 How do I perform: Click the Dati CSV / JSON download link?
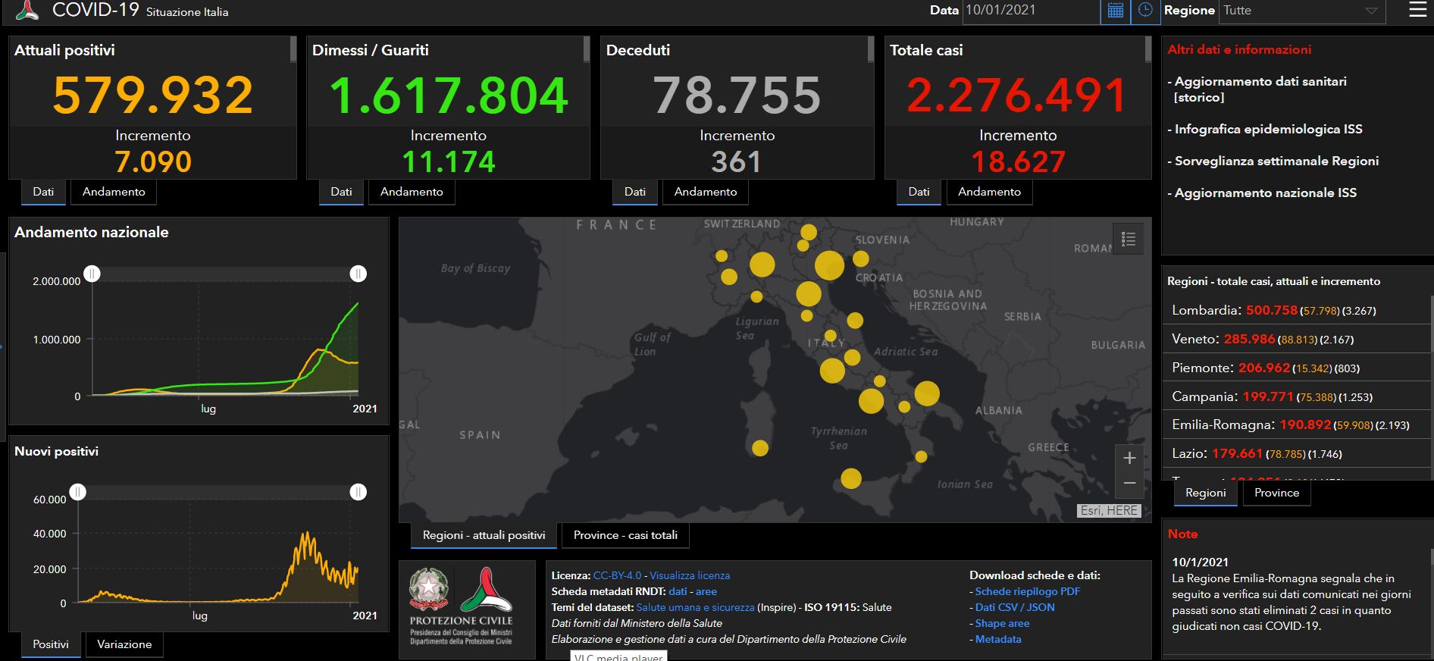[1014, 607]
